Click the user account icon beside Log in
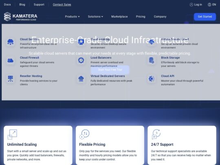Screen dimensions: 220x165 click(x=191, y=4)
